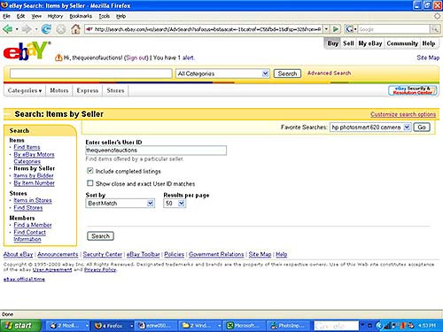Screen dimensions: 443x332
Task: Click the Customize search options link
Action: [x=403, y=114]
